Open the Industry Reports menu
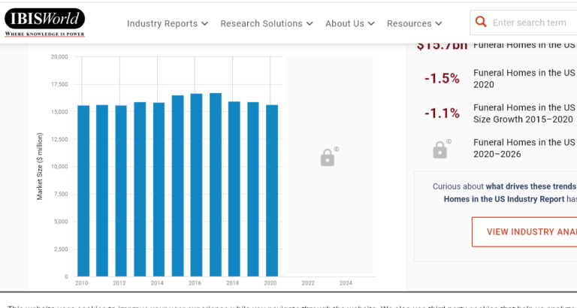This screenshot has width=577, height=308. (162, 23)
